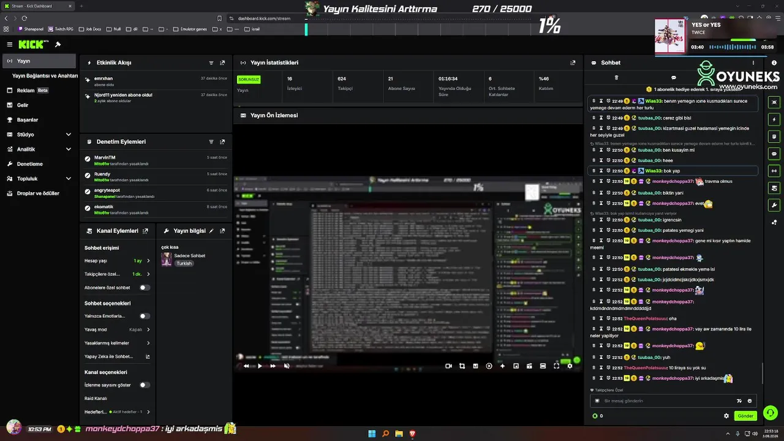Toggle Abonelere özel sohbet switch

click(145, 287)
